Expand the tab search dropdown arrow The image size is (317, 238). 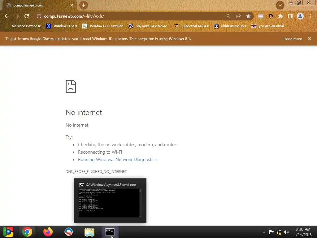280,5
